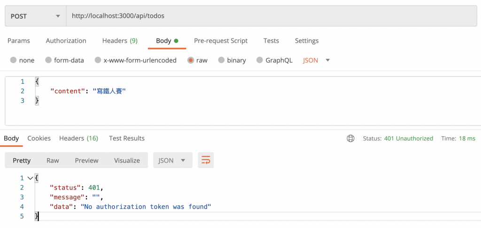Show the Visualize response view
The width and height of the screenshot is (481, 228).
[127, 161]
